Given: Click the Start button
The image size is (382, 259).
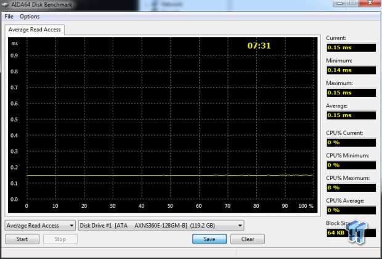Looking at the screenshot, I should (22, 239).
